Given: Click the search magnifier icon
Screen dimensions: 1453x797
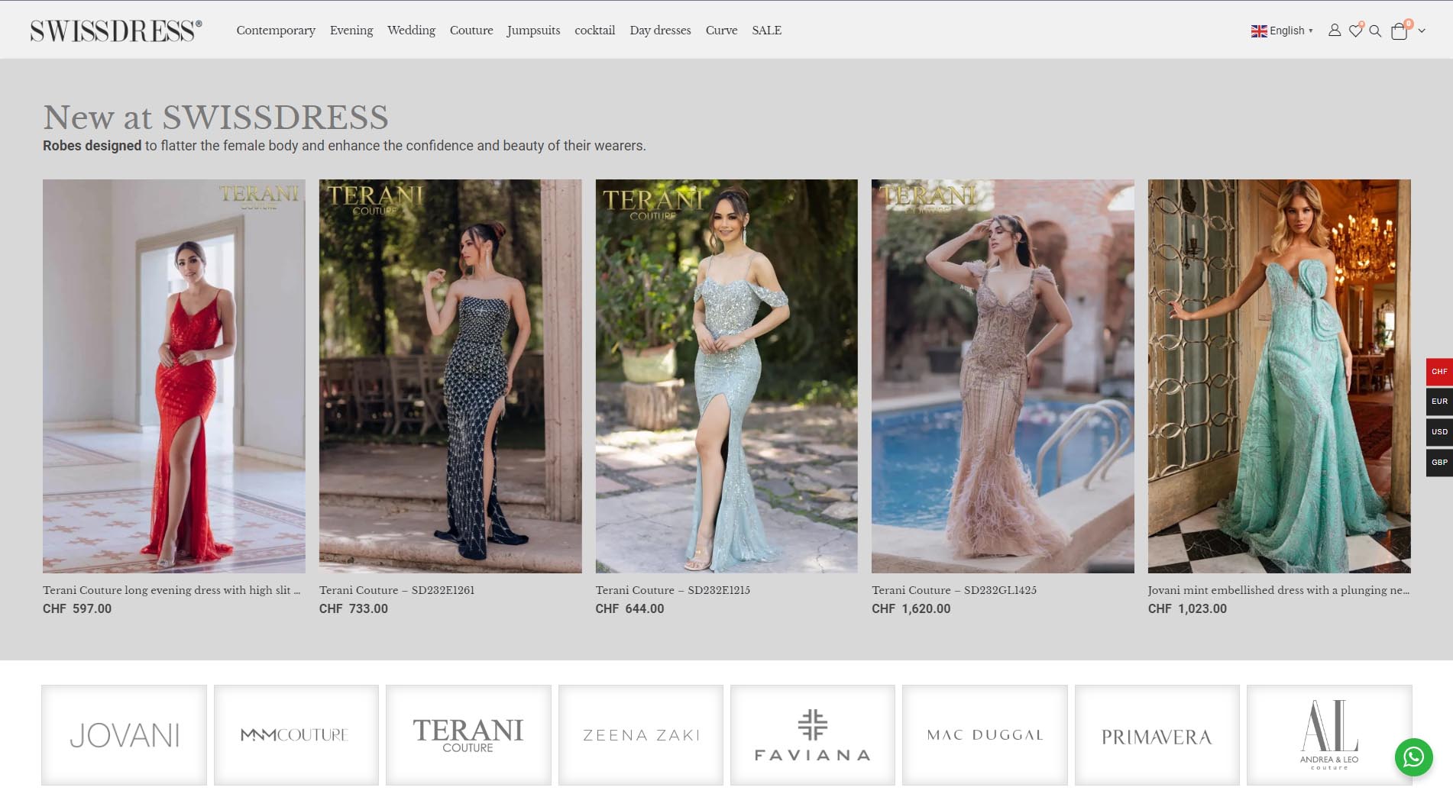Looking at the screenshot, I should (x=1375, y=31).
